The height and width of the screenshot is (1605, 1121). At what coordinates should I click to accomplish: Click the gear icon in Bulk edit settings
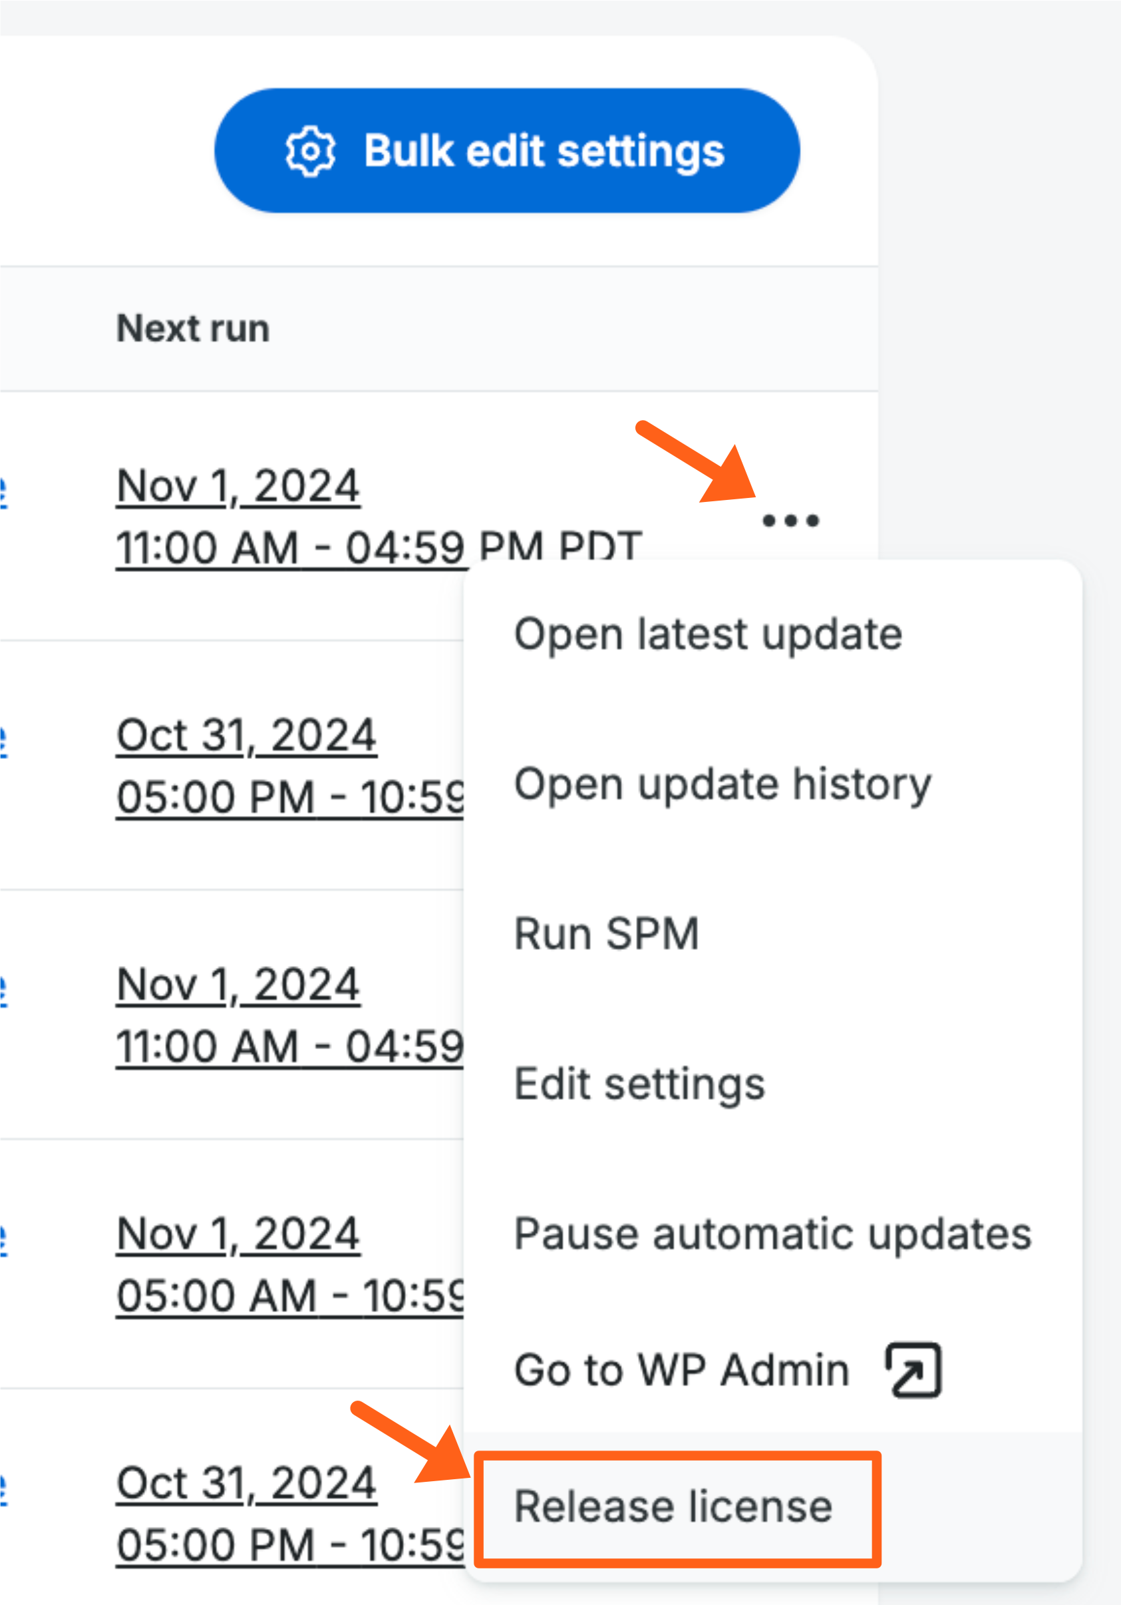coord(310,151)
